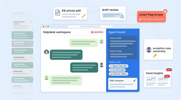Viewport: 181px width, 100px height.
Task: Click the yellow window minimize dot
Action: (46, 26)
